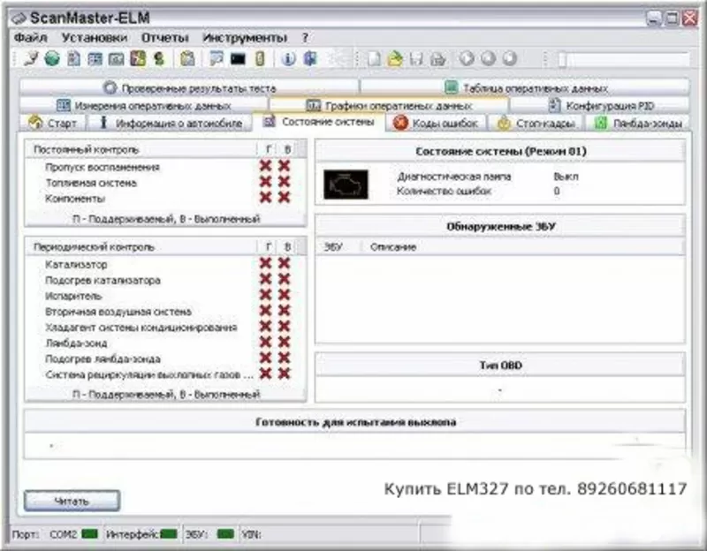Click the chat monitor icon before terminal icon
Viewport: 707px width, 551px height.
click(x=217, y=58)
